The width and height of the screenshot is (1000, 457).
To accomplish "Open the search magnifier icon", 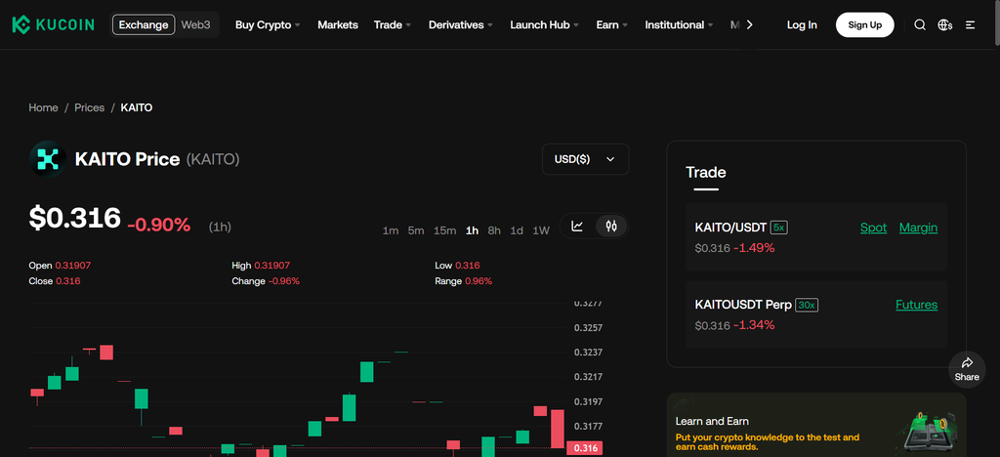I will pos(920,24).
